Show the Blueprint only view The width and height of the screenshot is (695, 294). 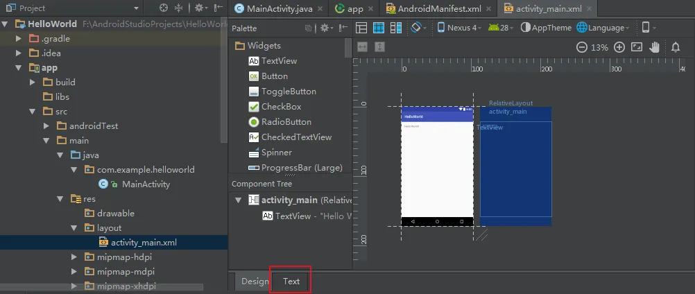pyautogui.click(x=379, y=28)
